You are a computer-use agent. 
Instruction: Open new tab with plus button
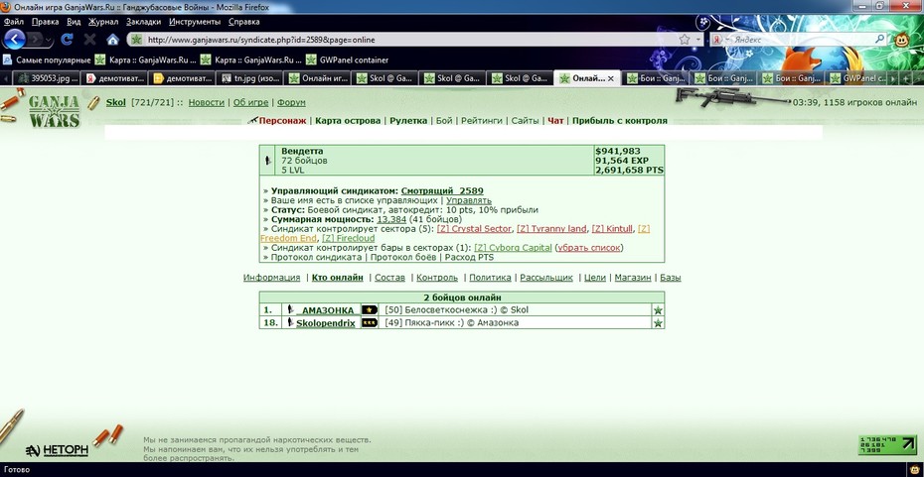(906, 78)
